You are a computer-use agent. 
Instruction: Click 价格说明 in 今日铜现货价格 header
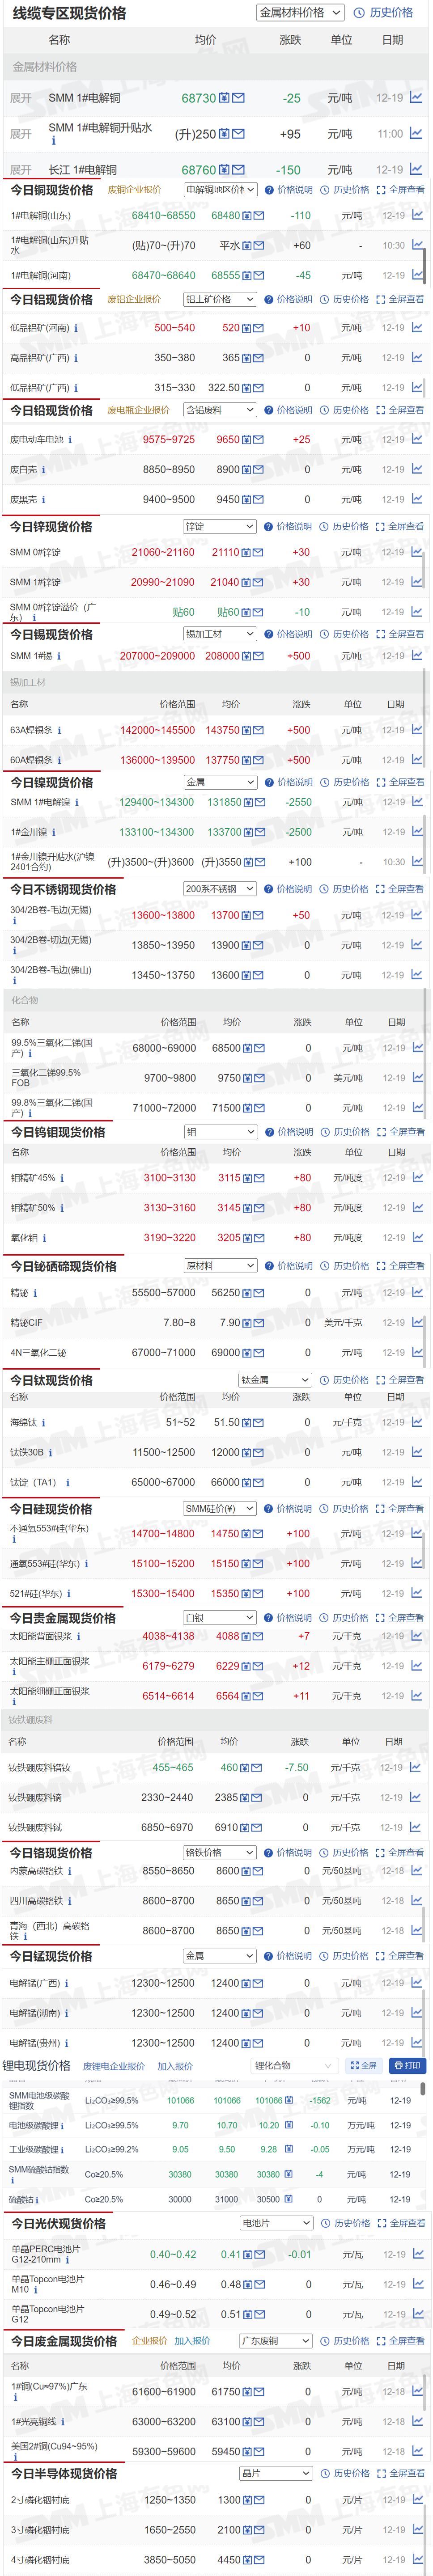click(x=289, y=189)
